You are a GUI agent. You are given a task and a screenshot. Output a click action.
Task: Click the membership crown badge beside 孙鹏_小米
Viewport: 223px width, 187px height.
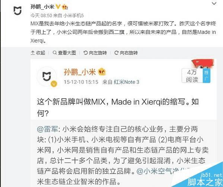click(65, 7)
